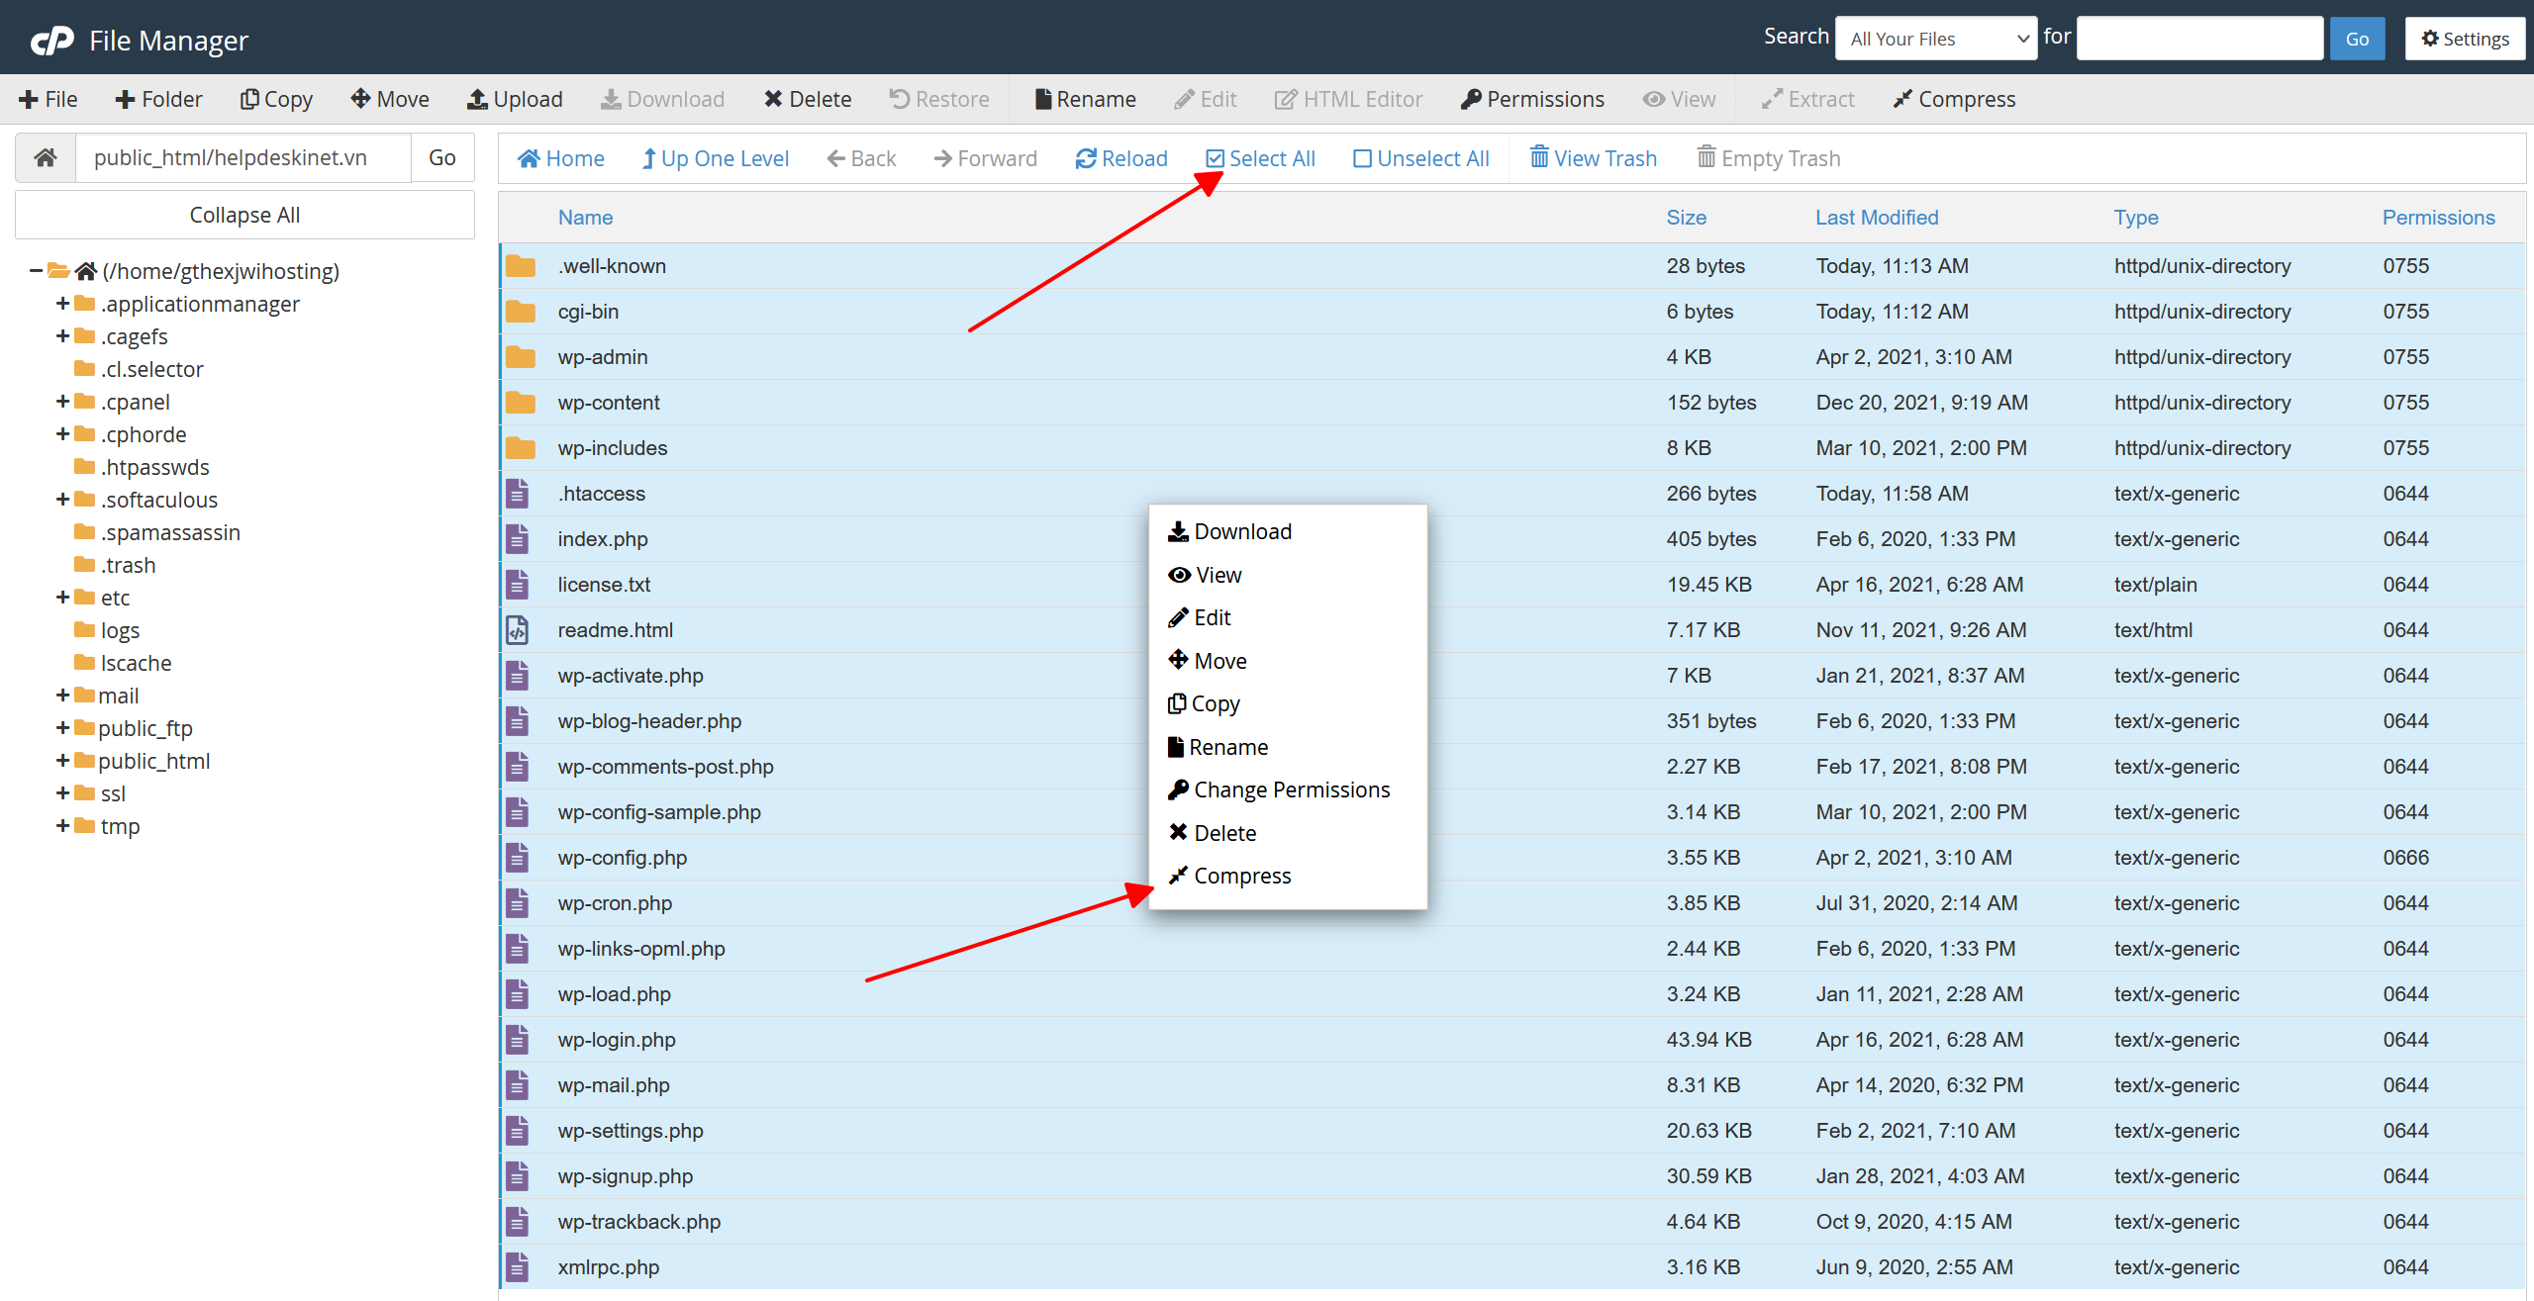The image size is (2534, 1301).
Task: Click the blue search Go button
Action: tap(2357, 39)
